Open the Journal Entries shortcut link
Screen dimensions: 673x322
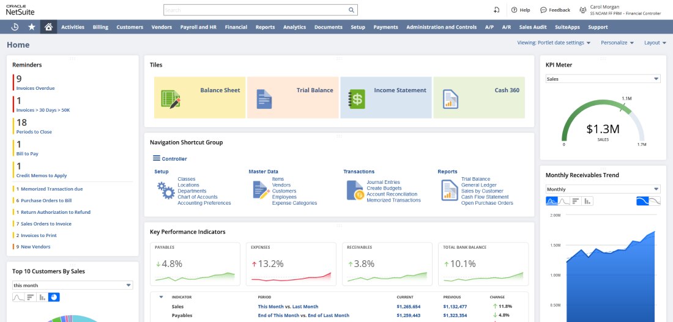coord(383,182)
